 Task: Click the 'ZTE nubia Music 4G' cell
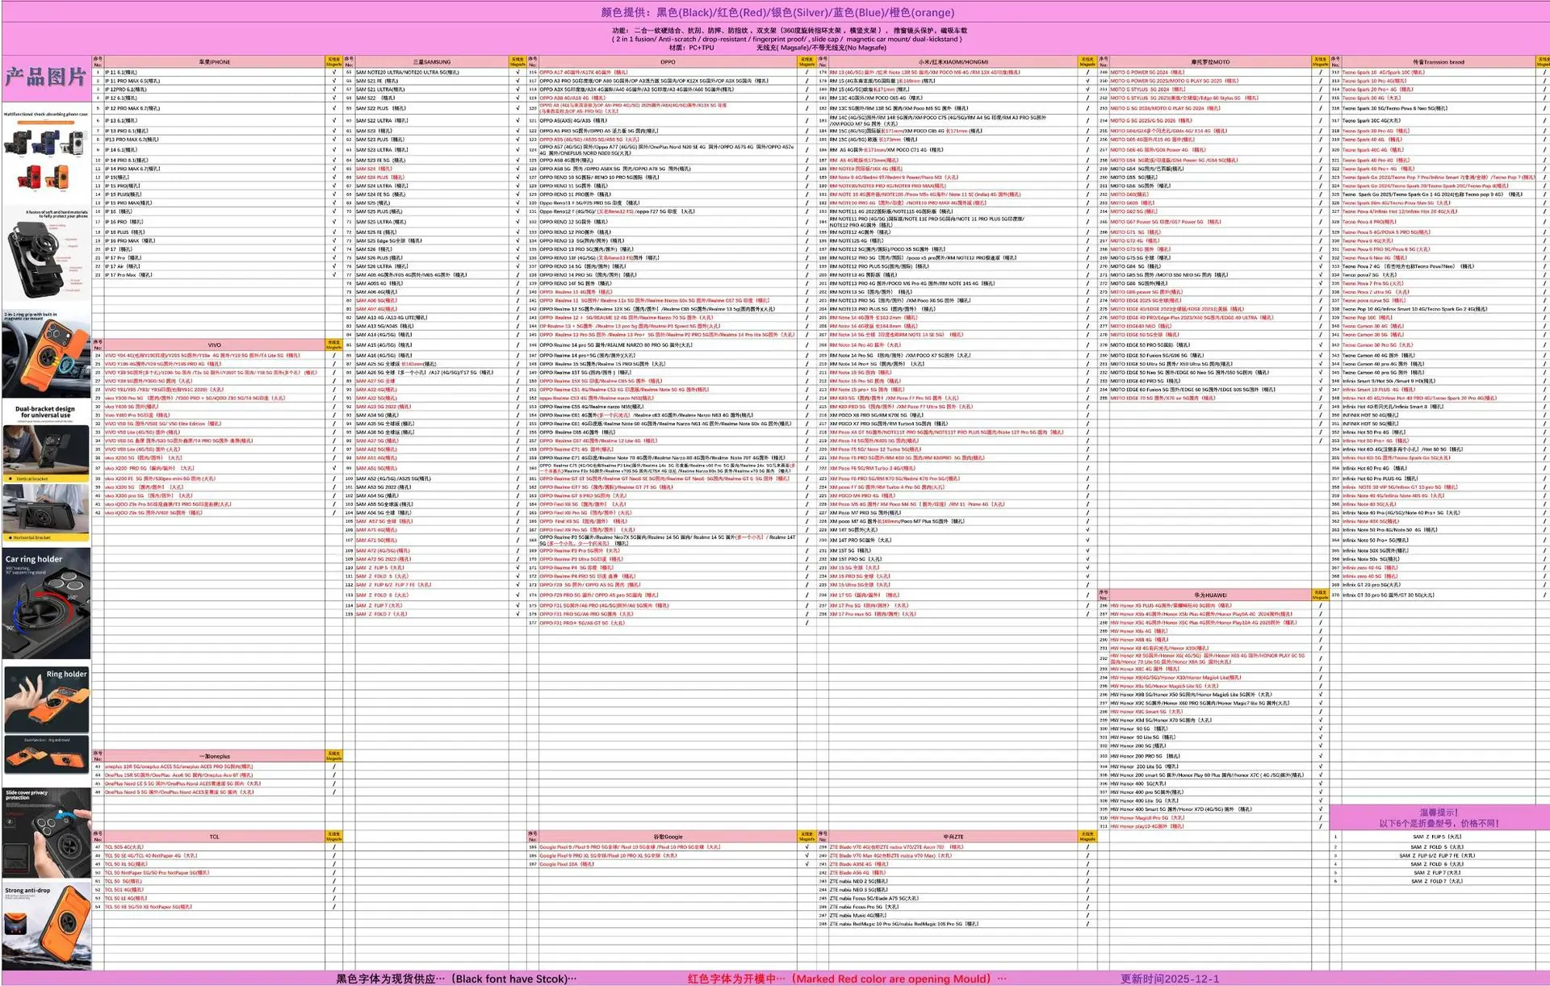[x=953, y=915]
